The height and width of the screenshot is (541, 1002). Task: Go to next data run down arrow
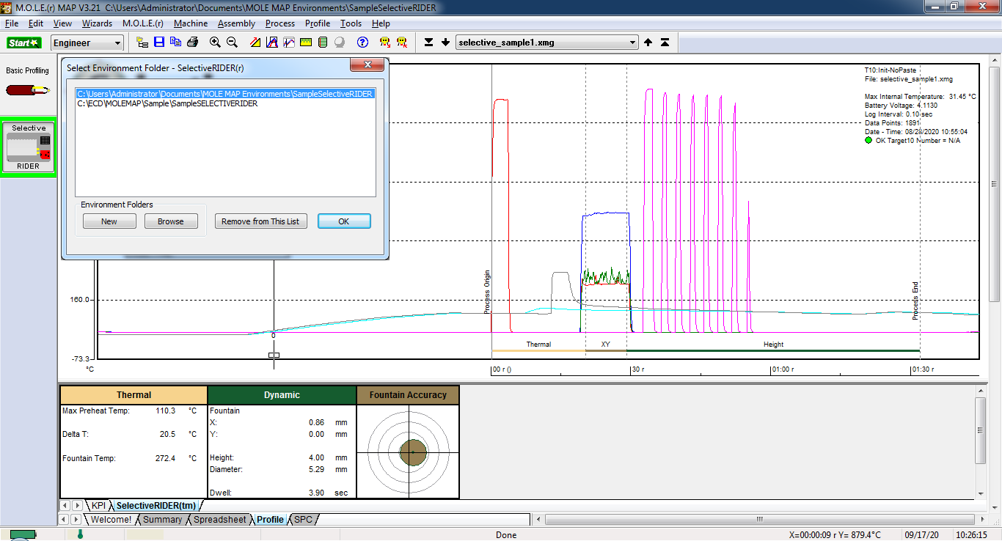tap(445, 43)
